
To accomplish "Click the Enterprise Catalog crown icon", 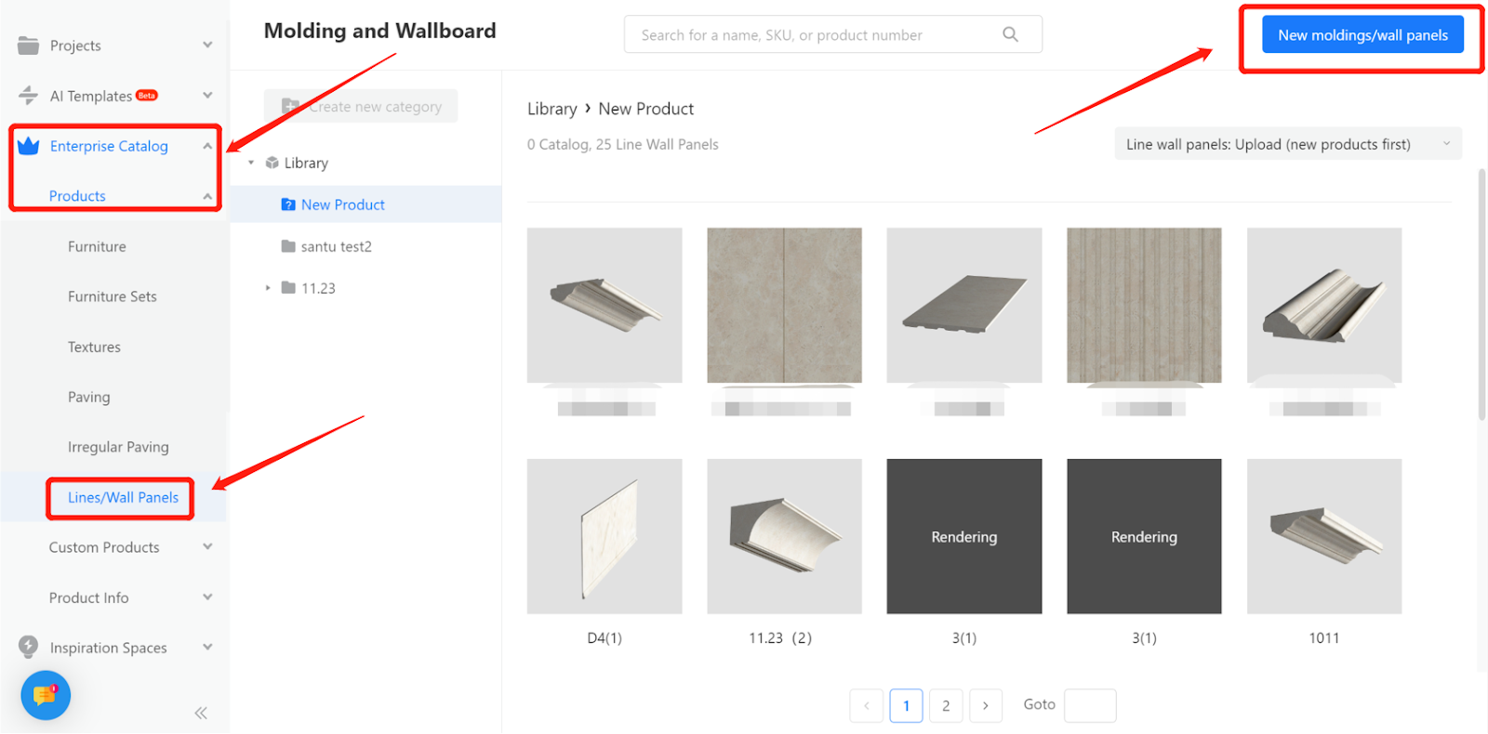I will pyautogui.click(x=29, y=146).
